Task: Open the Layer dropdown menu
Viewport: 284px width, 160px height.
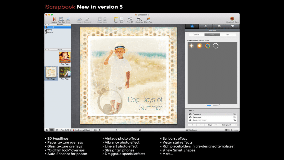Action: tap(211, 125)
